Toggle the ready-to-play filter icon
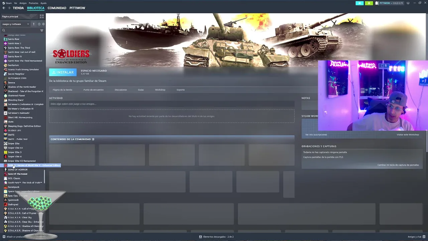428x241 pixels. click(43, 24)
